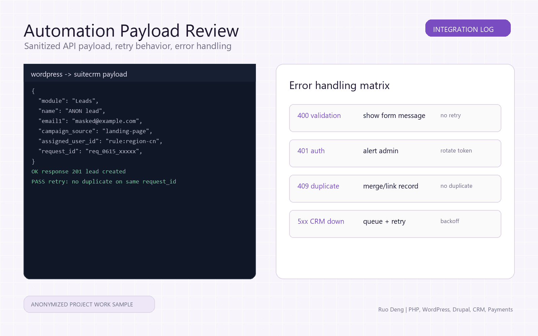Click the 'no duplicate' note in 409 row
Screen dimensions: 538x336
pos(456,186)
